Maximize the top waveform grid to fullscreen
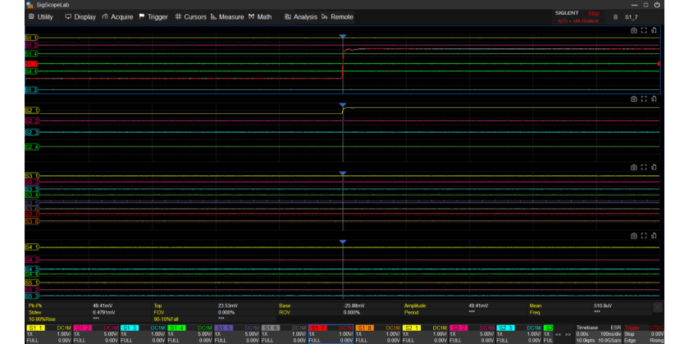 tap(644, 30)
